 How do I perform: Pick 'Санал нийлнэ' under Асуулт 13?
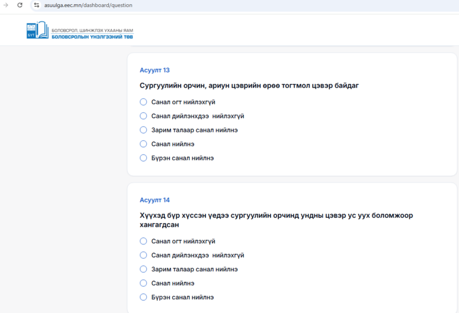[143, 144]
